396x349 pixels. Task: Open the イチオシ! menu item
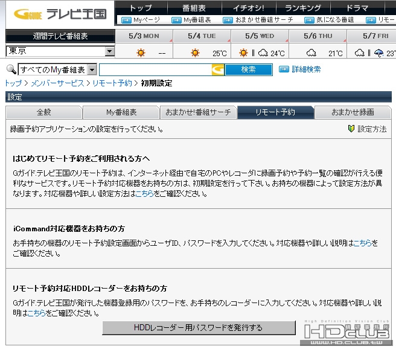(249, 8)
